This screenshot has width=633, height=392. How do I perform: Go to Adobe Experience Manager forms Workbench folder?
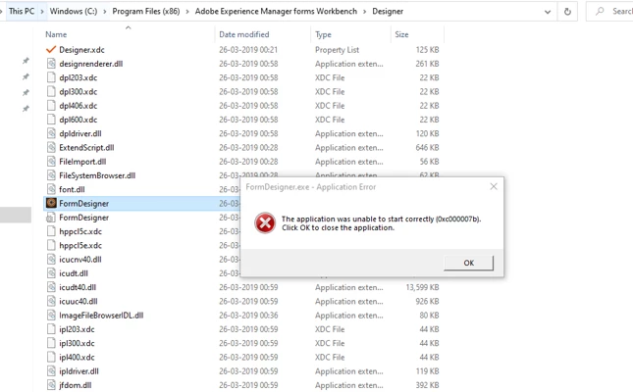pyautogui.click(x=276, y=12)
